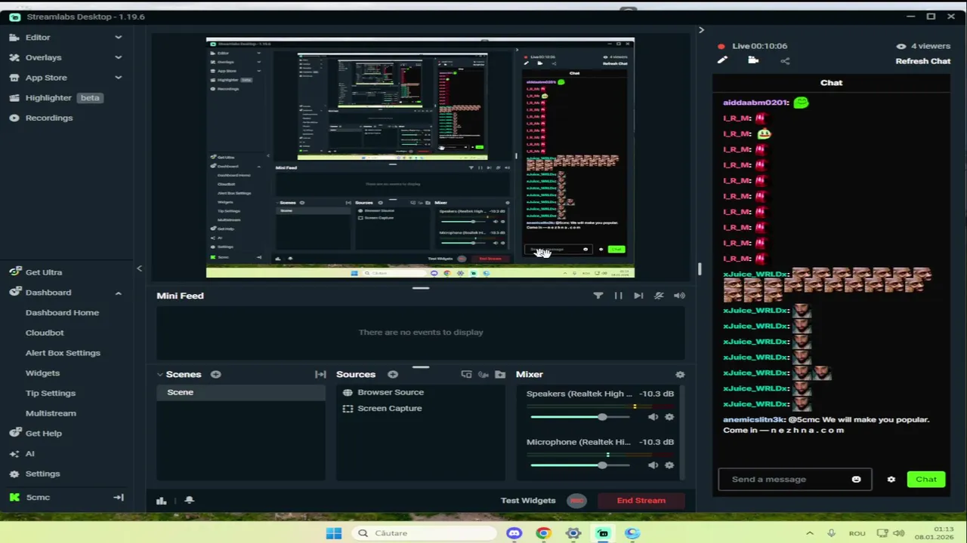This screenshot has height=543, width=967.
Task: Open the Recordings page
Action: [x=48, y=118]
